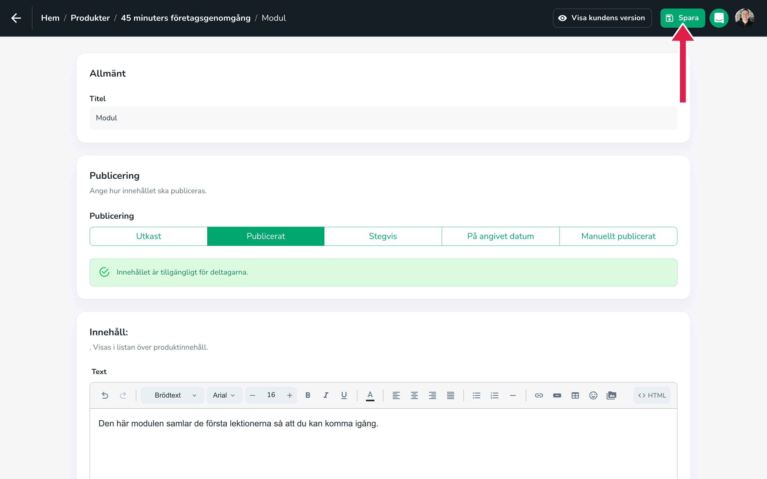The width and height of the screenshot is (767, 479).
Task: Toggle bold formatting
Action: [x=308, y=395]
